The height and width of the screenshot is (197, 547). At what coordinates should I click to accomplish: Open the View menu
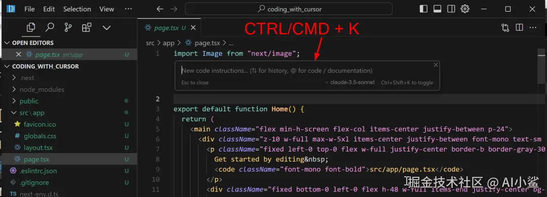point(106,9)
